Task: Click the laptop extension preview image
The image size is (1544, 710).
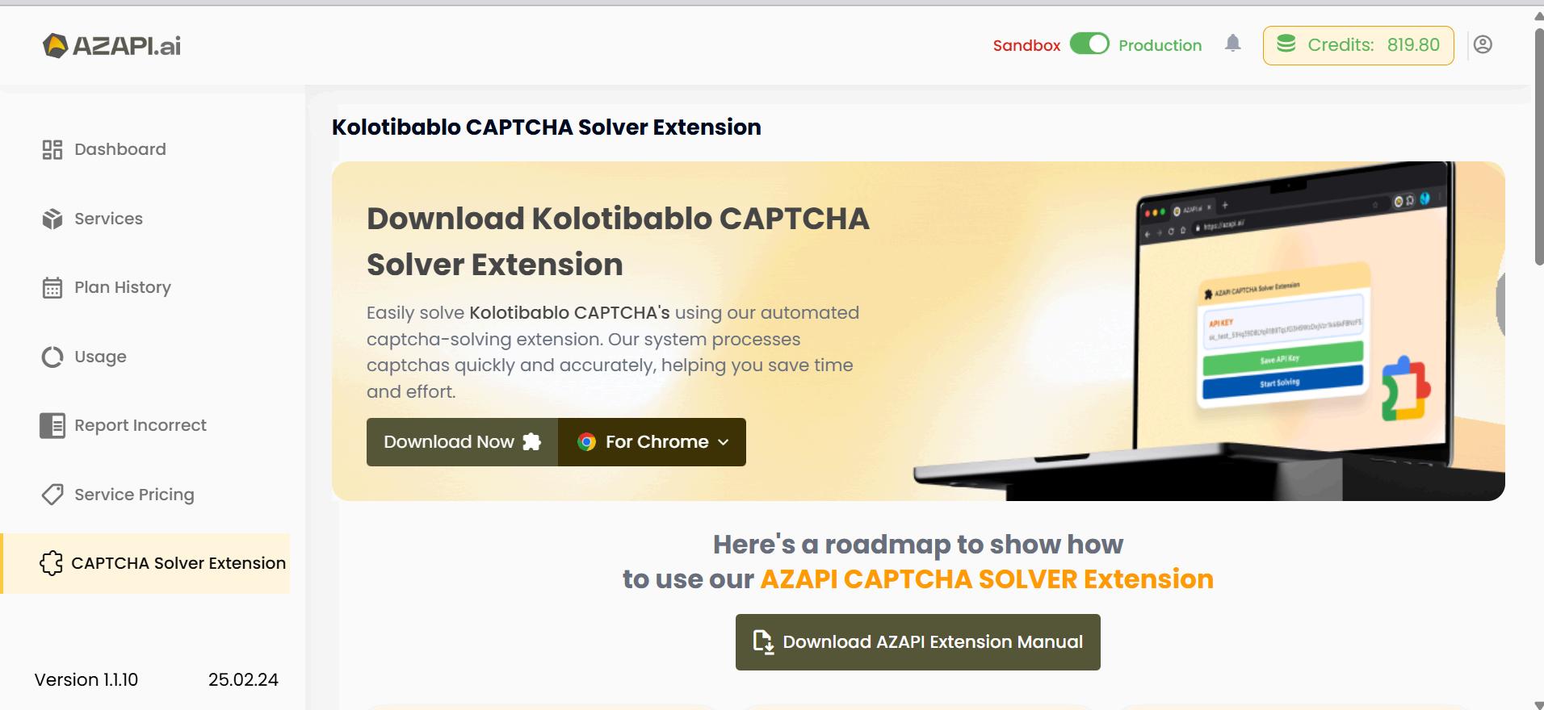Action: (1208, 331)
